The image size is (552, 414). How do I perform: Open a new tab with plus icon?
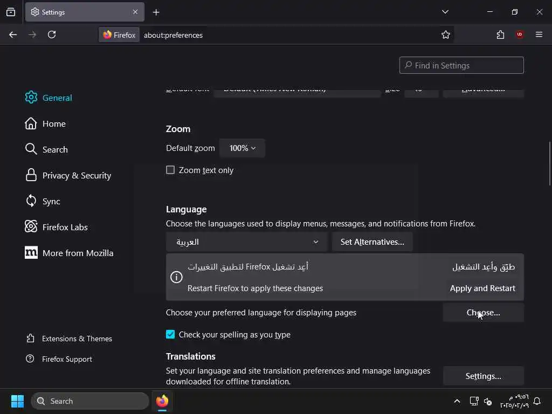[156, 12]
